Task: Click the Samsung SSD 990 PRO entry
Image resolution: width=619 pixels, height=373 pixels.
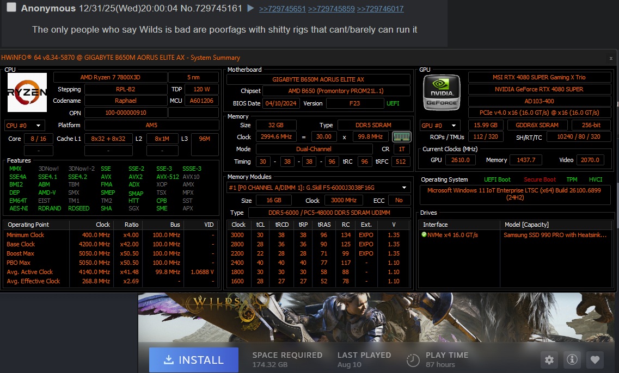Action: tap(555, 234)
